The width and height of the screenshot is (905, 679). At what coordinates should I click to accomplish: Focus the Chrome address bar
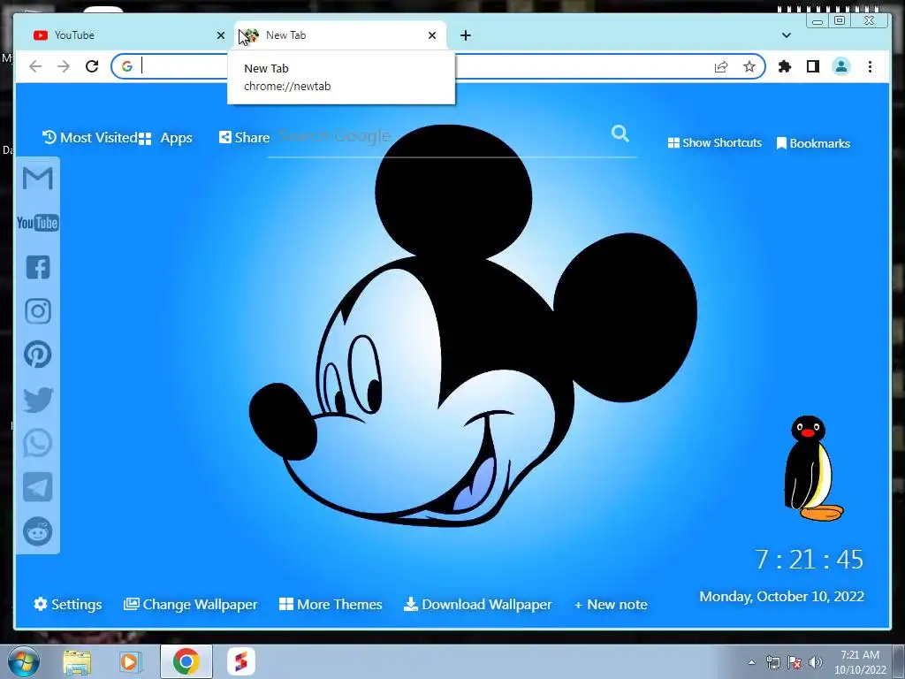click(438, 66)
